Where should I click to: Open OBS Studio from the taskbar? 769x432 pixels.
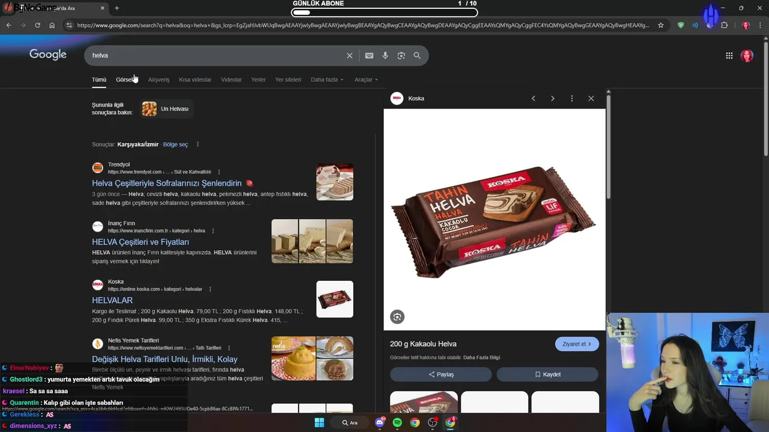[433, 422]
